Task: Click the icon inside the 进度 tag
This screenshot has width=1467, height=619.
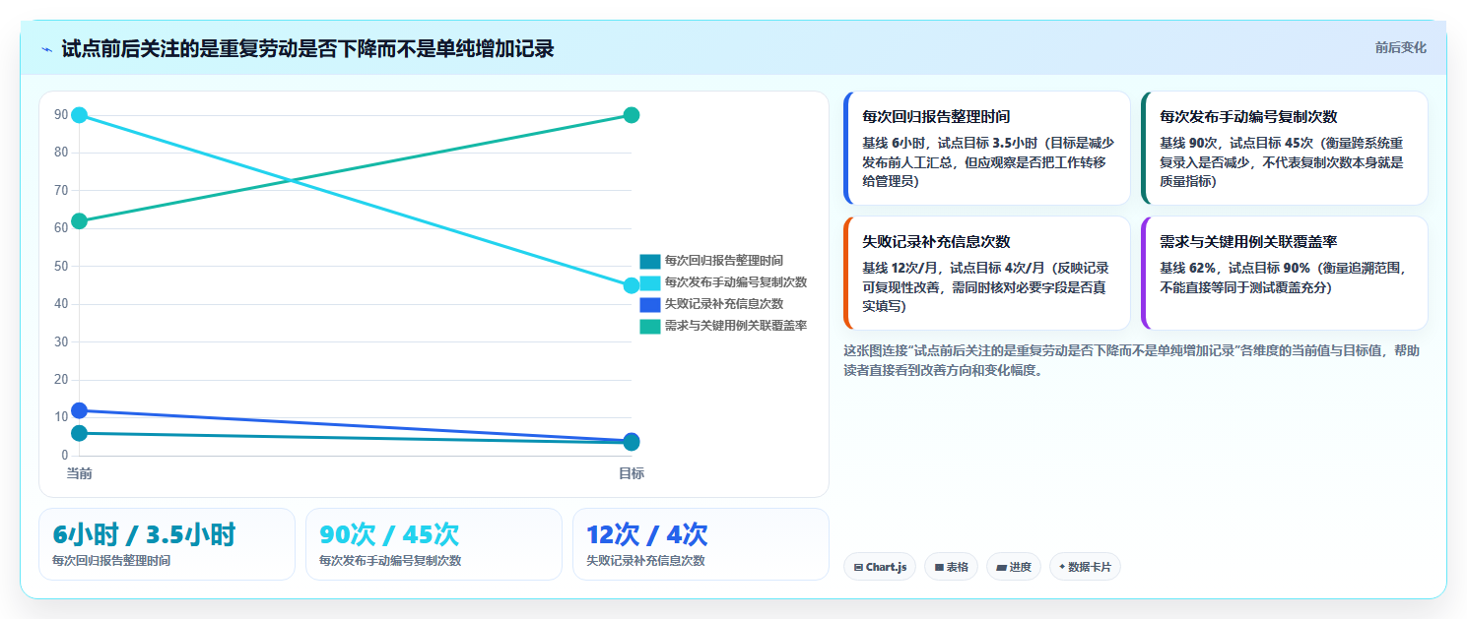Action: (1001, 568)
